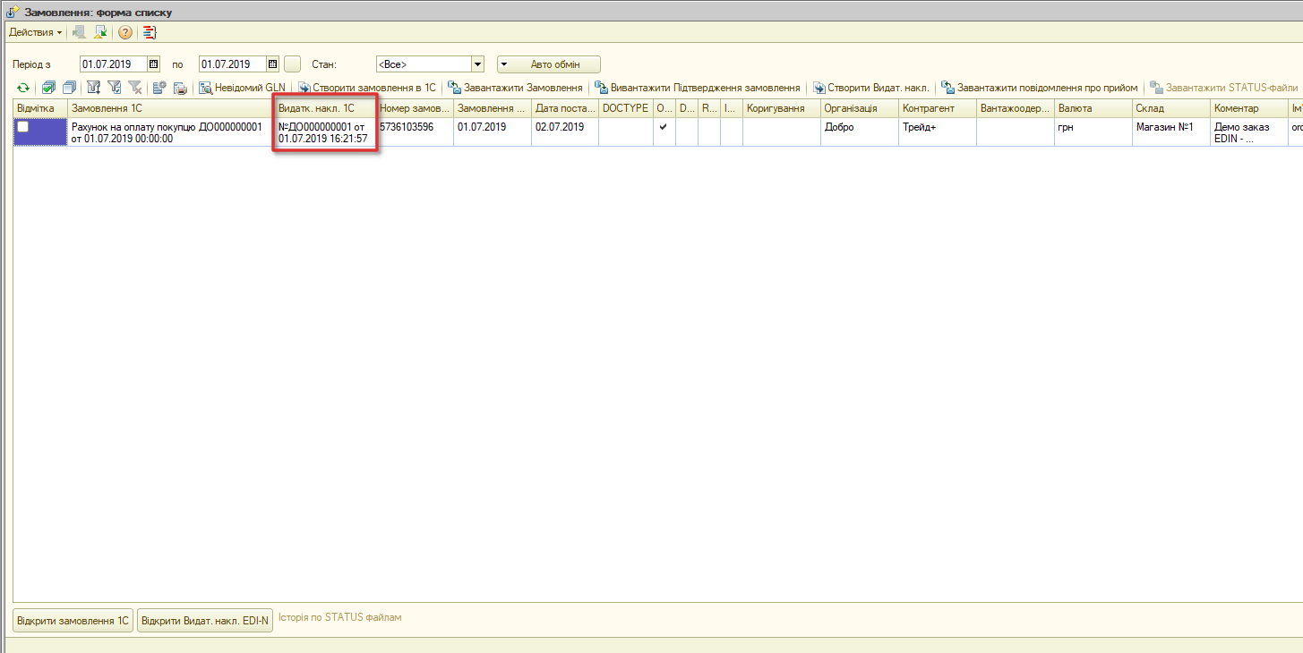Viewport: 1303px width, 653px height.
Task: Click the Вантажоодер... column header
Action: (x=1016, y=108)
